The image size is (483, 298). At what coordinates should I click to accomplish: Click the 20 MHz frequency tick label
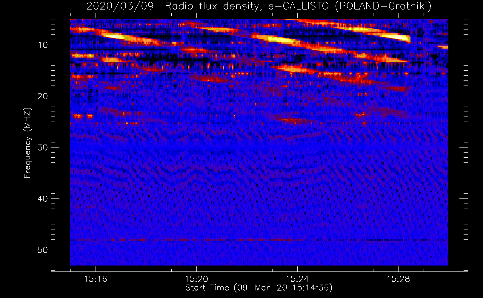click(x=43, y=96)
